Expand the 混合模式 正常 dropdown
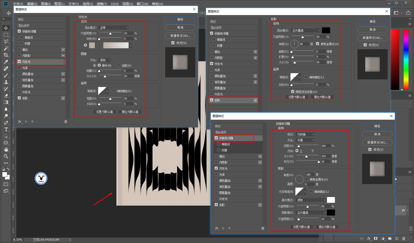The height and width of the screenshot is (243, 414). 114,28
